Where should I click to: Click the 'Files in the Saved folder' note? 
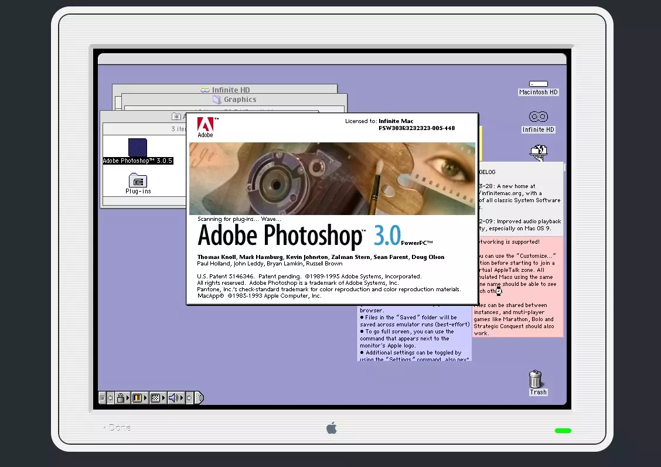(415, 321)
